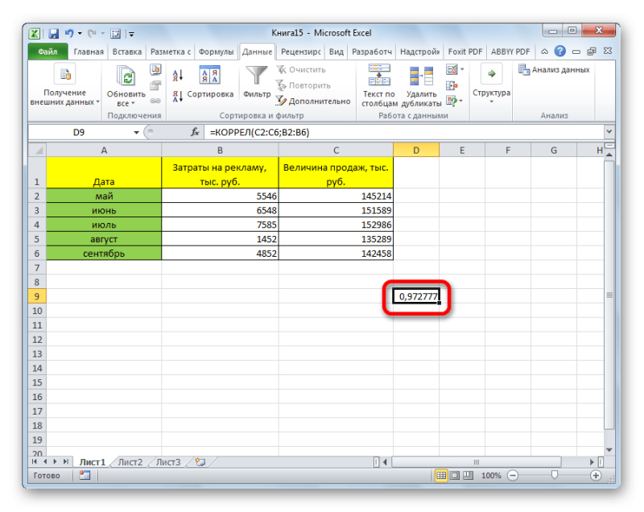Click the Повторить filter button
This screenshot has width=644, height=512.
[303, 85]
